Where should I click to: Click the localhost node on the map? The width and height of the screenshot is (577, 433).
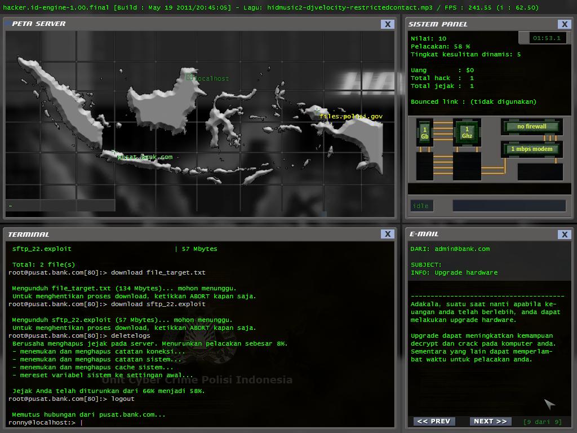[x=189, y=78]
